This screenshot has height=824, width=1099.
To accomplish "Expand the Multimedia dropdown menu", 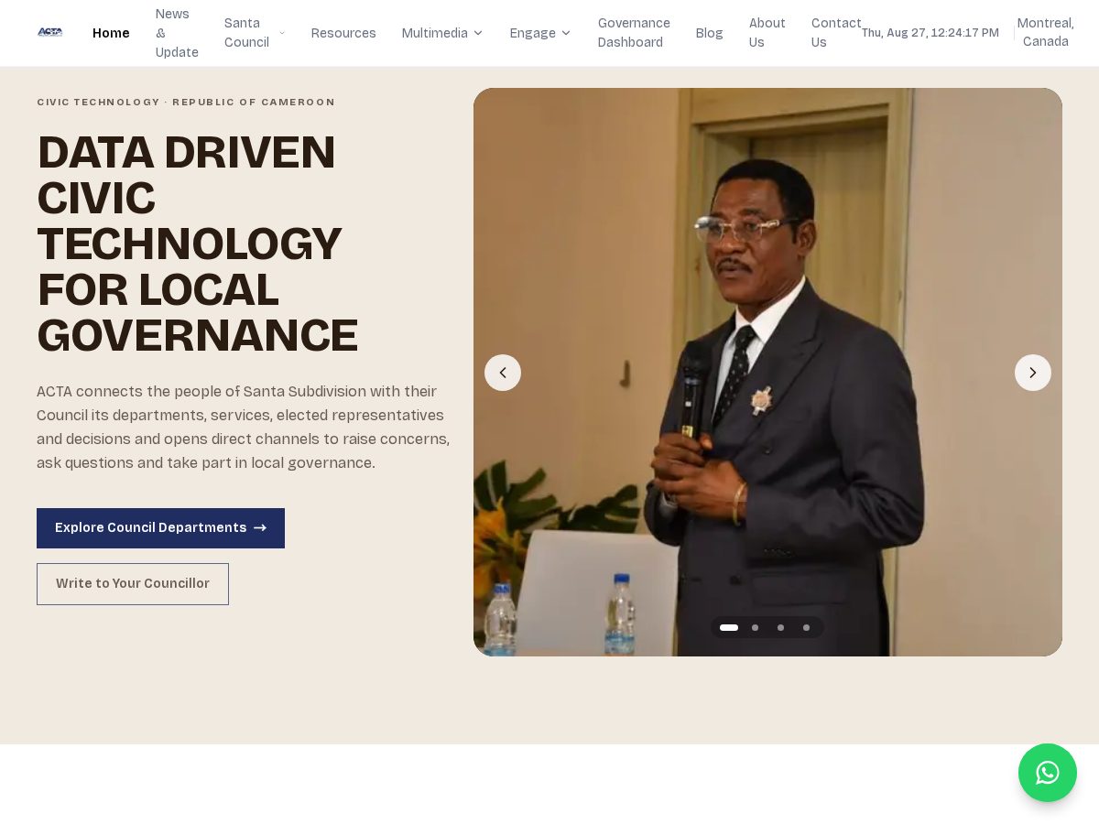I will pos(442,33).
